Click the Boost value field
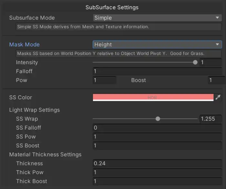226x189 pixels. pos(216,80)
